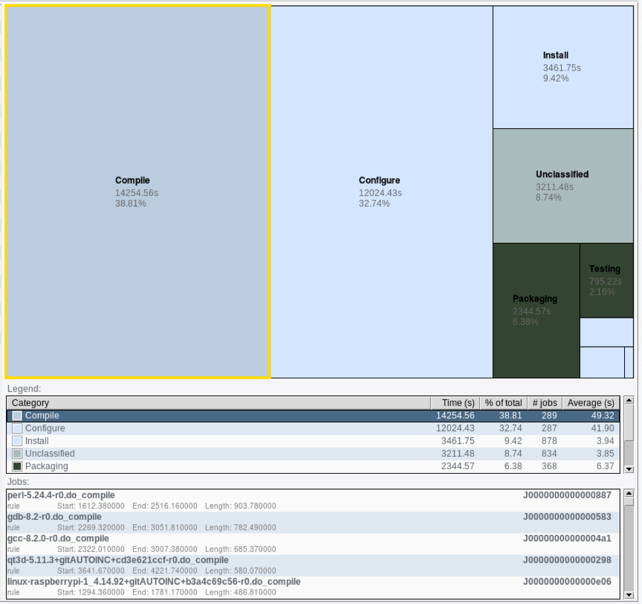Screen dimensions: 642x604
Task: Click the Start: 2322.010000 value
Action: 91,549
